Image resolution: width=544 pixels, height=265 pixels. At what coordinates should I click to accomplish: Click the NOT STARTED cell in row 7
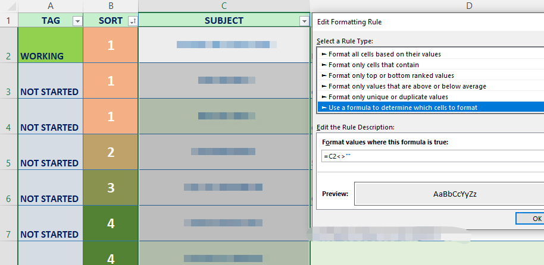tap(50, 223)
